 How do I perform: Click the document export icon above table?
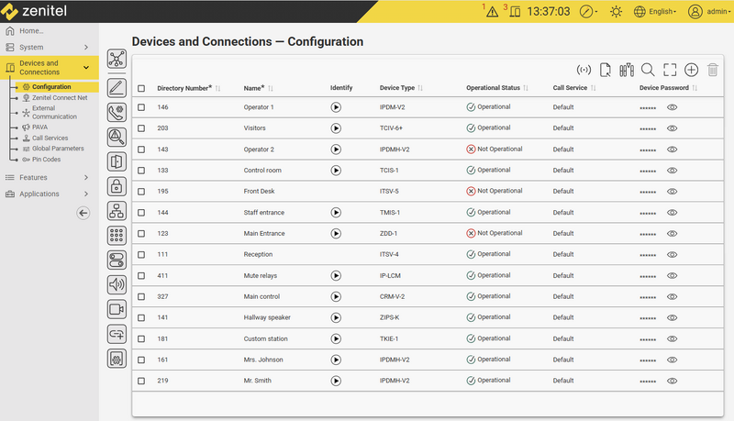[x=606, y=70]
